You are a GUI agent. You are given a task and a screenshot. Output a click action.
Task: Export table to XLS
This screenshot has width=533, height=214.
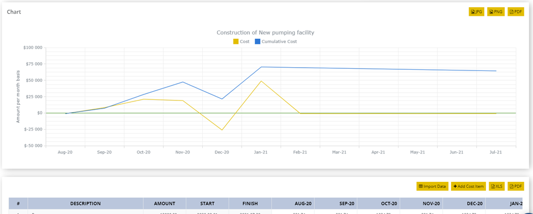496,186
